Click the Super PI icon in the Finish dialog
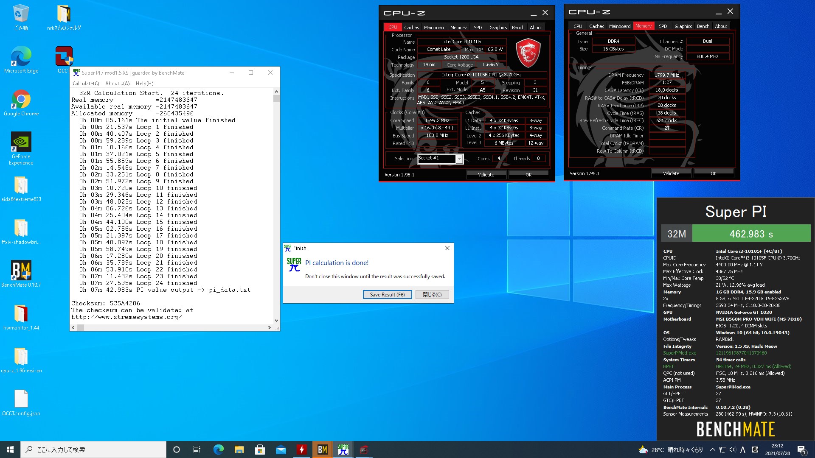This screenshot has width=815, height=458. (x=294, y=265)
